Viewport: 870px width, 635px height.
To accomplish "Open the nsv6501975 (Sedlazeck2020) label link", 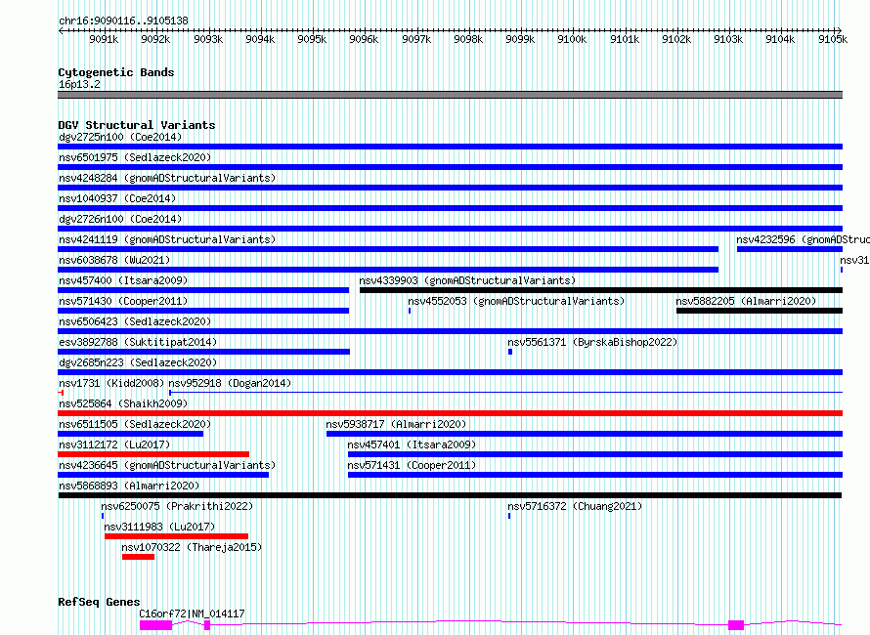I will coord(135,157).
